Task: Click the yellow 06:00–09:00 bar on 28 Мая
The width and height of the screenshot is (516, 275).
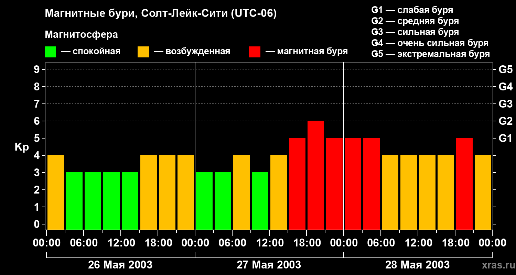Action: click(390, 192)
